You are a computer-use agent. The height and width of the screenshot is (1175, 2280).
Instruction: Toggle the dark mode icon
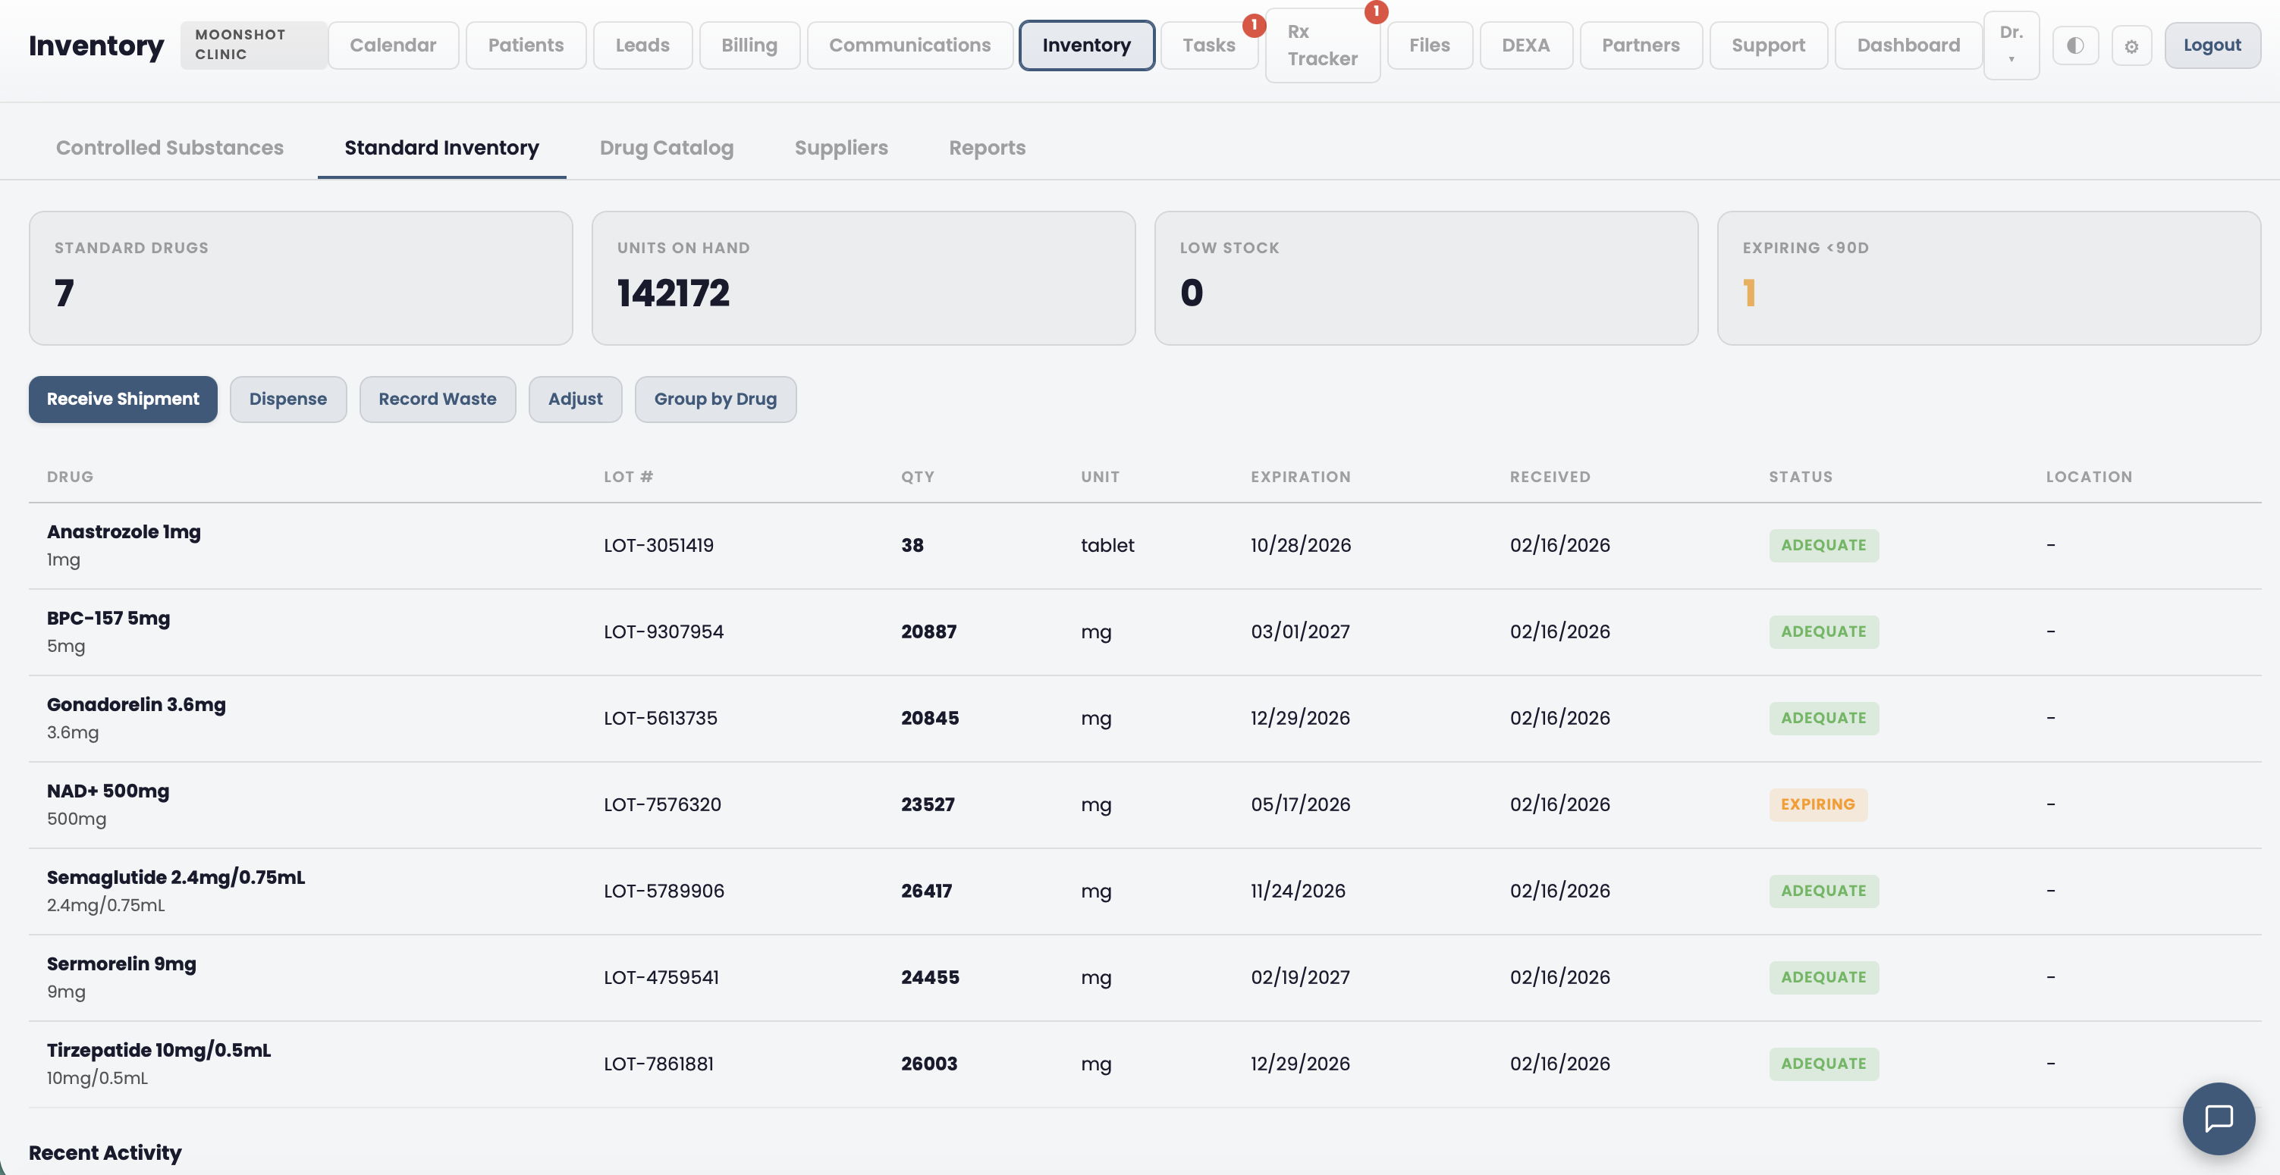[x=2074, y=45]
